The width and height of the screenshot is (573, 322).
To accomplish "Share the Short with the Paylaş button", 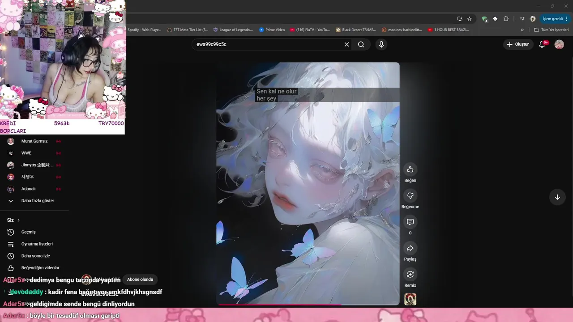I will pyautogui.click(x=410, y=248).
